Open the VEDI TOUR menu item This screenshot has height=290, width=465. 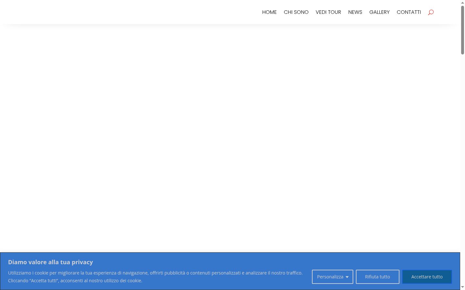tap(328, 12)
